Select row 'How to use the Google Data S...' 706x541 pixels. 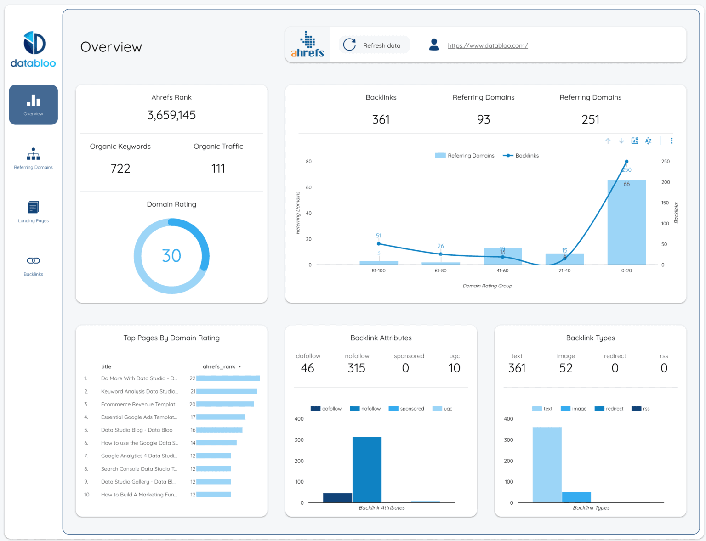[x=171, y=443]
